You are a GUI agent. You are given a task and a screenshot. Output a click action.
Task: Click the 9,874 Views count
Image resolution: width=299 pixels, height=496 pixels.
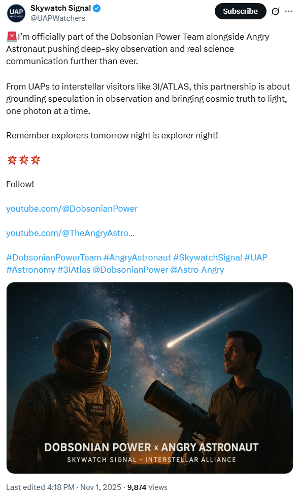click(147, 487)
